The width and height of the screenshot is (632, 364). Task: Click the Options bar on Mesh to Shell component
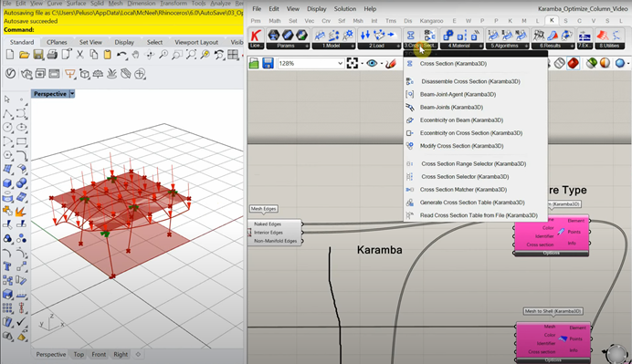point(553,359)
